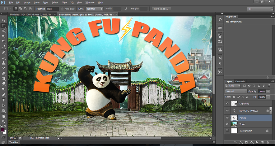This screenshot has height=146, width=275.
Task: Select the Zoom tool in toolbox
Action: tap(3, 122)
